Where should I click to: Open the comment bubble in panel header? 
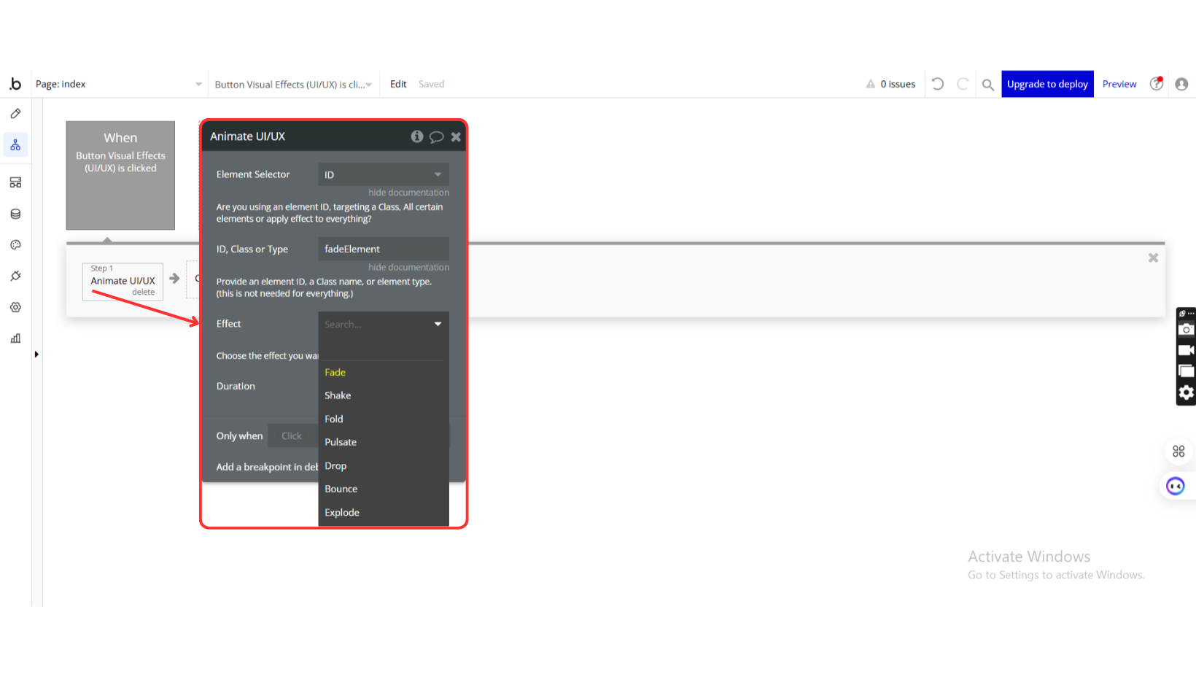(436, 136)
